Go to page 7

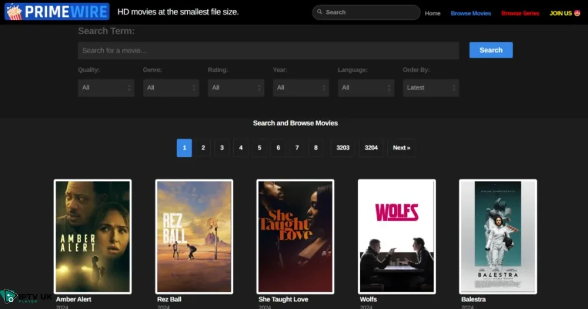(297, 148)
